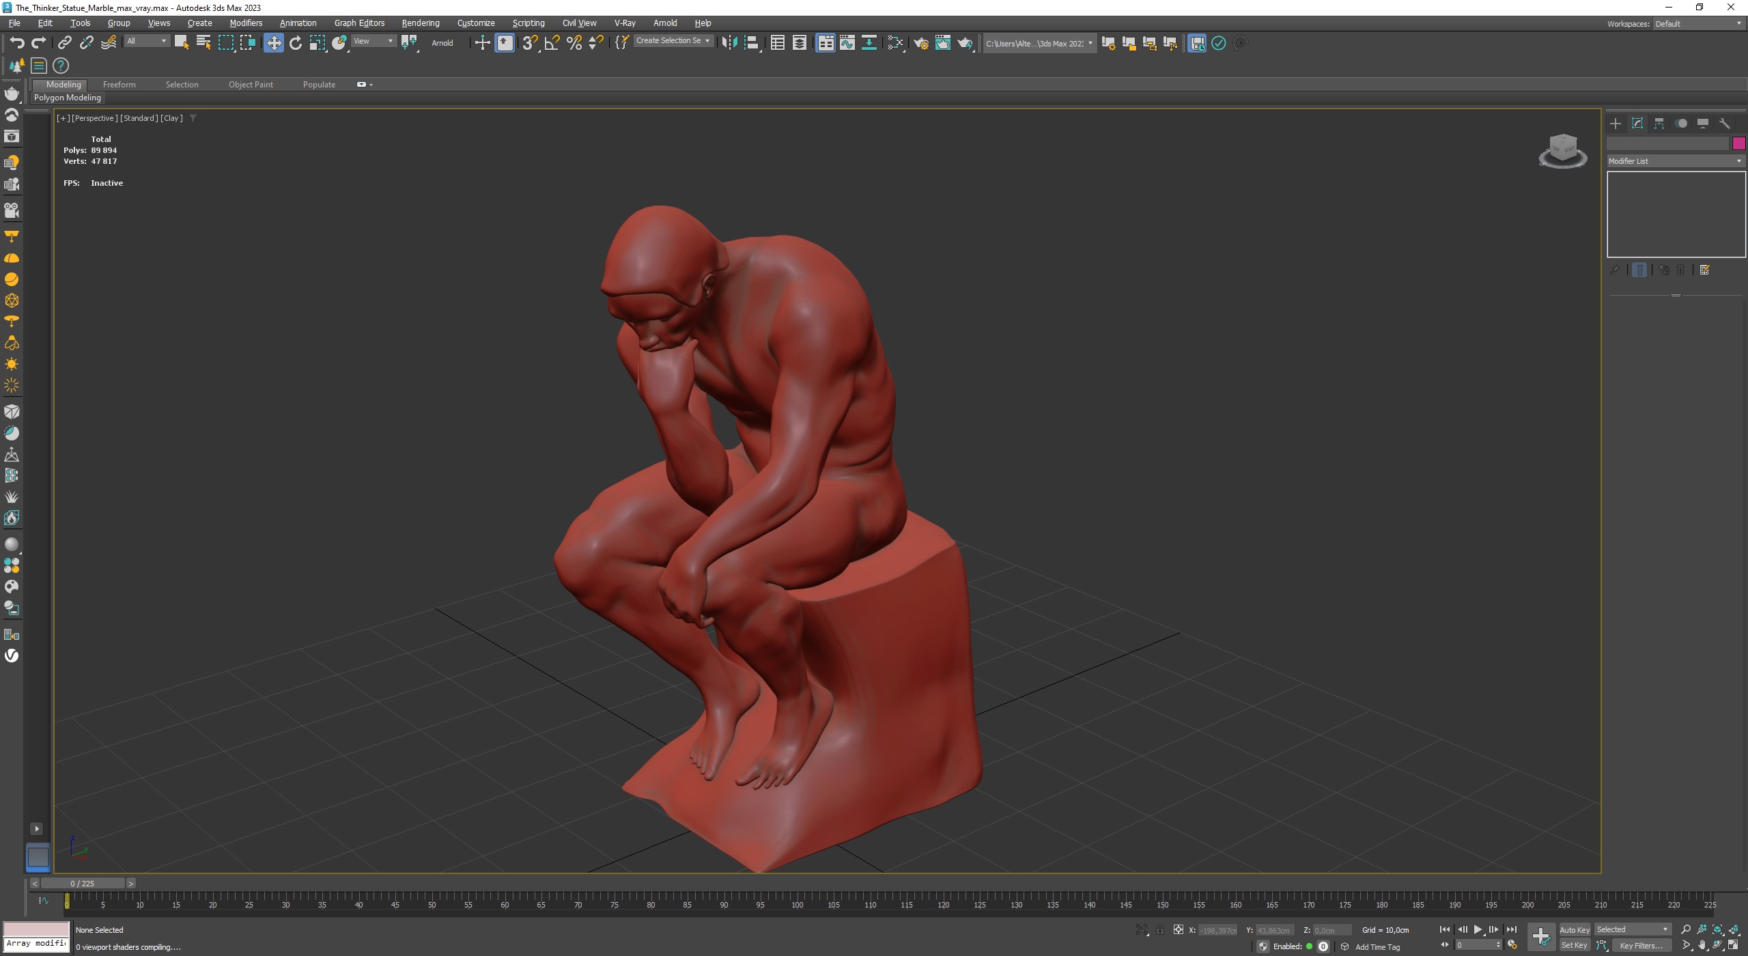The width and height of the screenshot is (1748, 956).
Task: Open the Mirror tool
Action: (x=729, y=43)
